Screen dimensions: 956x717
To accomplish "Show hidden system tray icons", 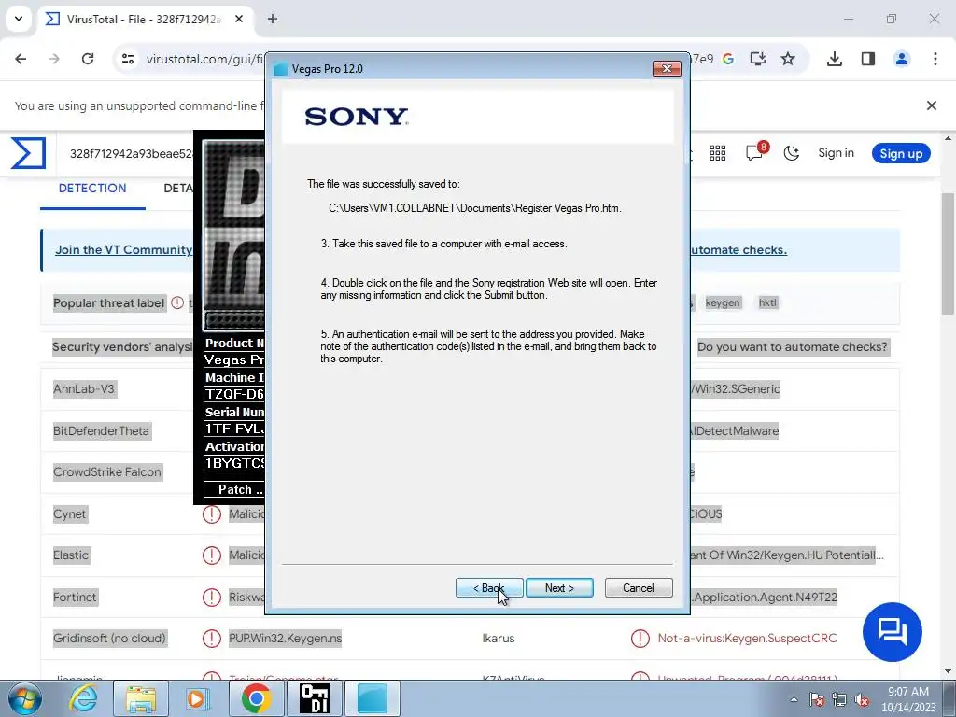I will 794,699.
